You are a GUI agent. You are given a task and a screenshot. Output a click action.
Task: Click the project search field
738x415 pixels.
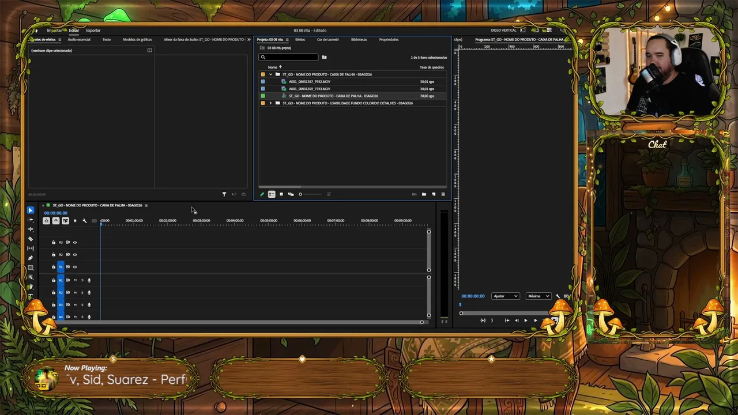coord(289,57)
